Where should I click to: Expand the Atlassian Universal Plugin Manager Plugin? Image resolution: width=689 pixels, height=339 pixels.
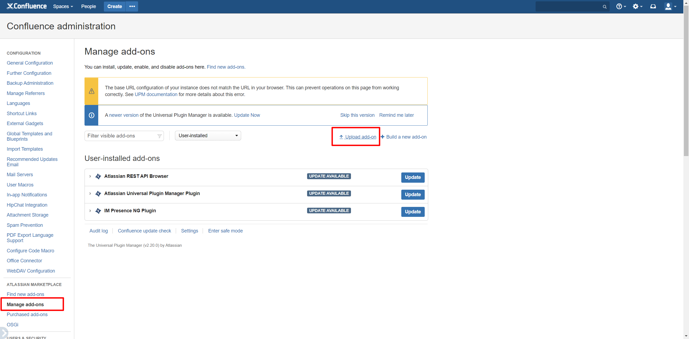tap(90, 194)
